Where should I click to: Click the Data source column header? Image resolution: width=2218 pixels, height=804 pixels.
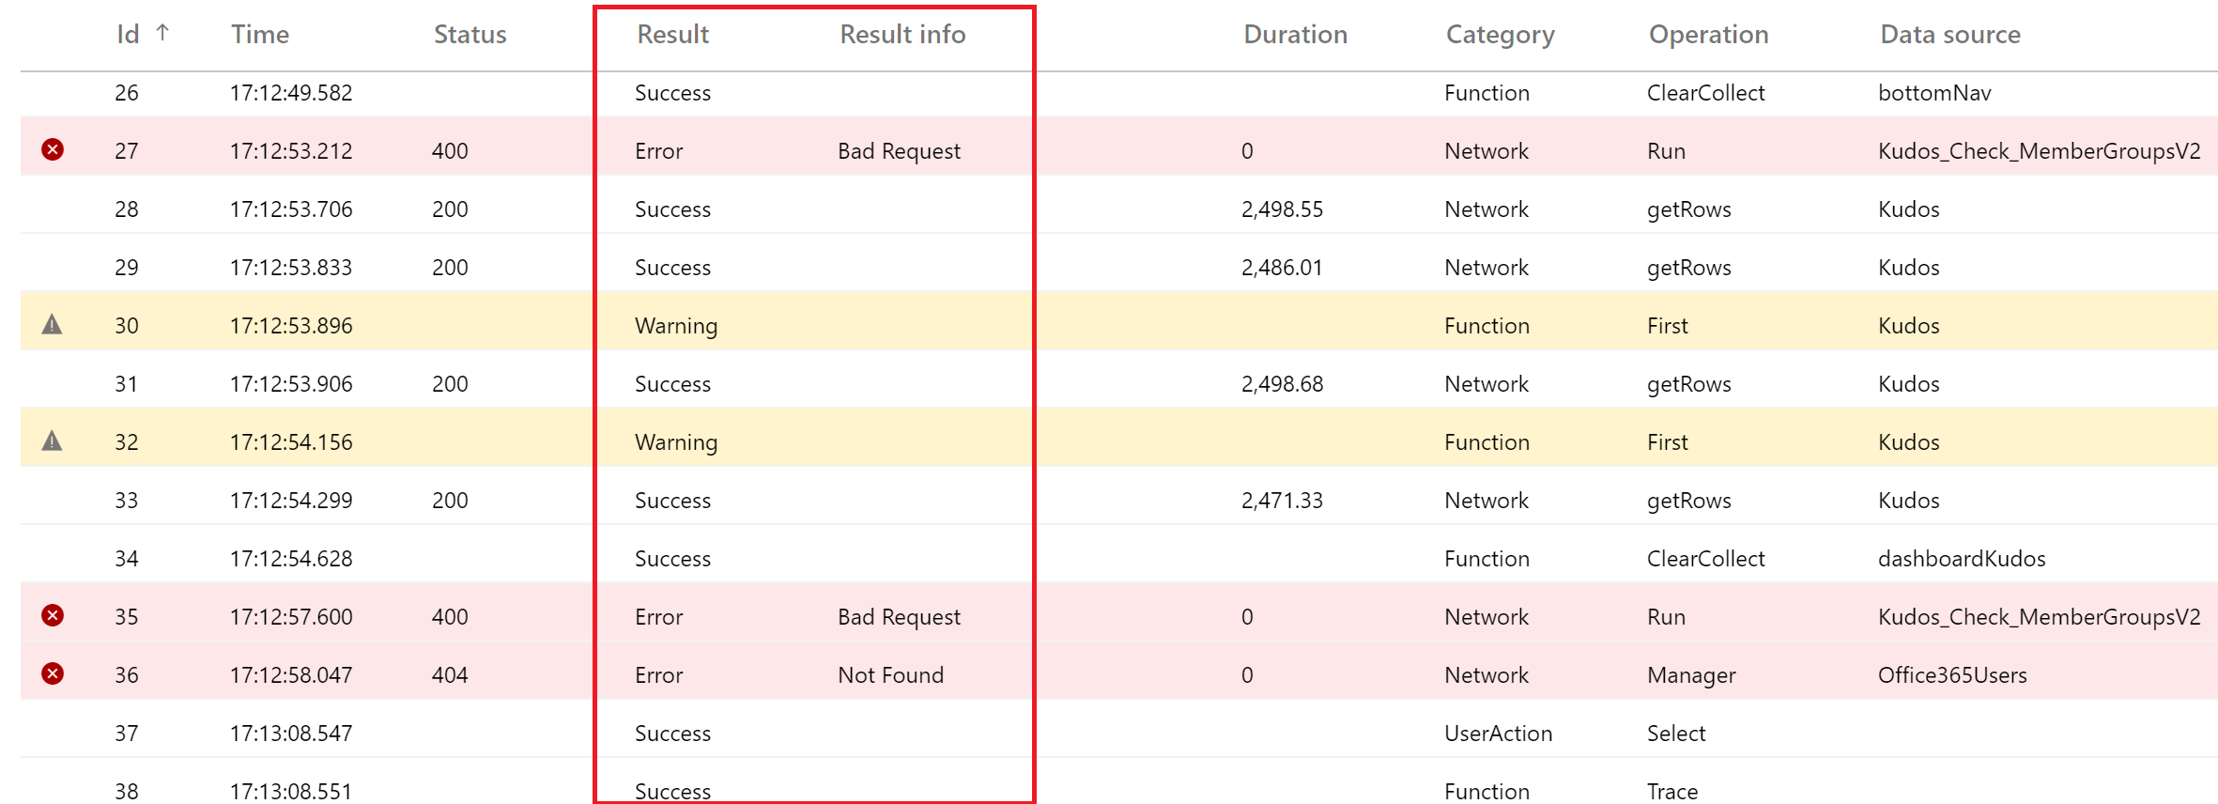click(x=1949, y=35)
